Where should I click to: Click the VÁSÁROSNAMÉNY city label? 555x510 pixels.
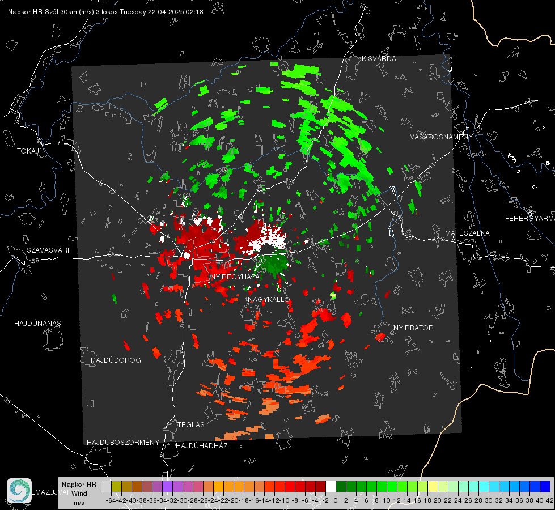point(442,137)
